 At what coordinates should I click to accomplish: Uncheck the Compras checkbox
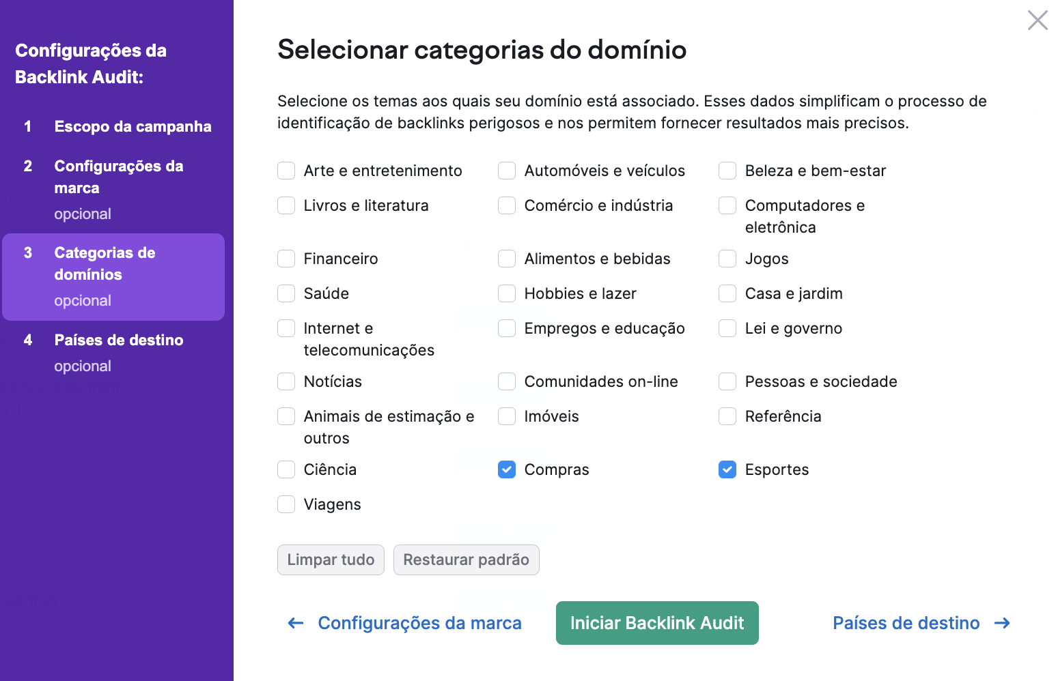coord(507,469)
